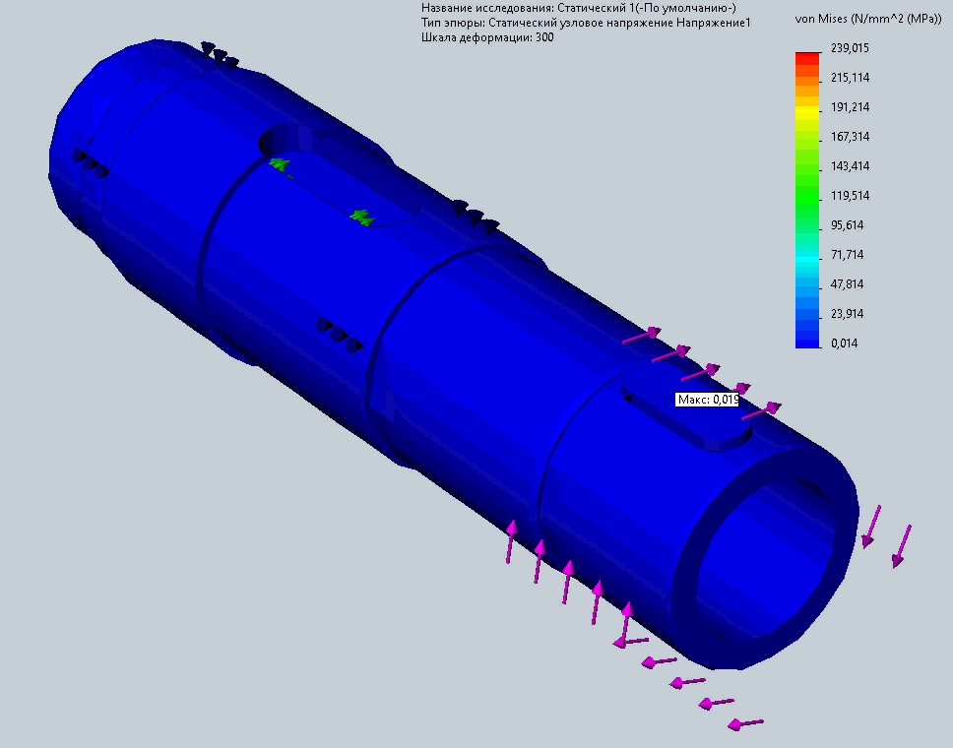Viewport: 953px width, 748px height.
Task: Click the Макс: 0,019 annotation label
Action: pyautogui.click(x=707, y=400)
